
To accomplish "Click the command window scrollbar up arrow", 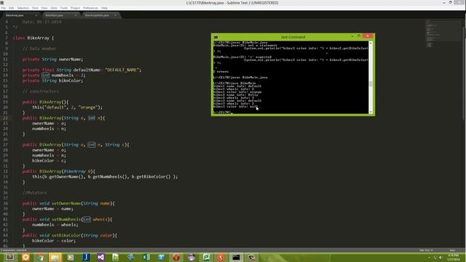I will (x=371, y=43).
